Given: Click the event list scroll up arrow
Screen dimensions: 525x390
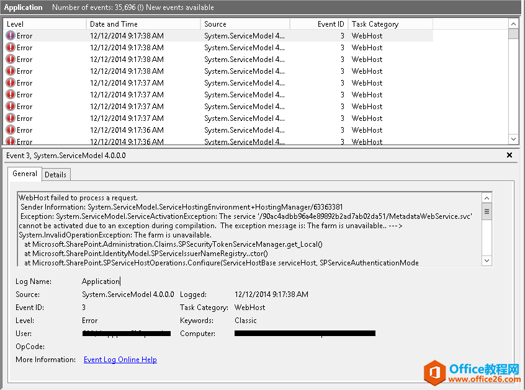Looking at the screenshot, I should [x=513, y=24].
